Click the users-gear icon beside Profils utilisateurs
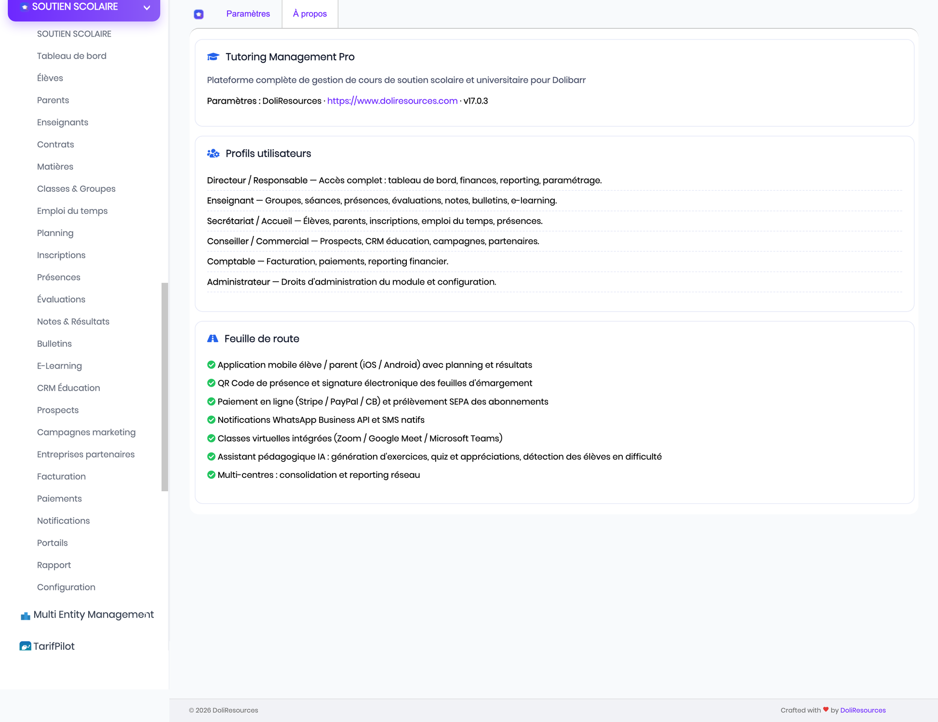The height and width of the screenshot is (722, 938). click(213, 154)
